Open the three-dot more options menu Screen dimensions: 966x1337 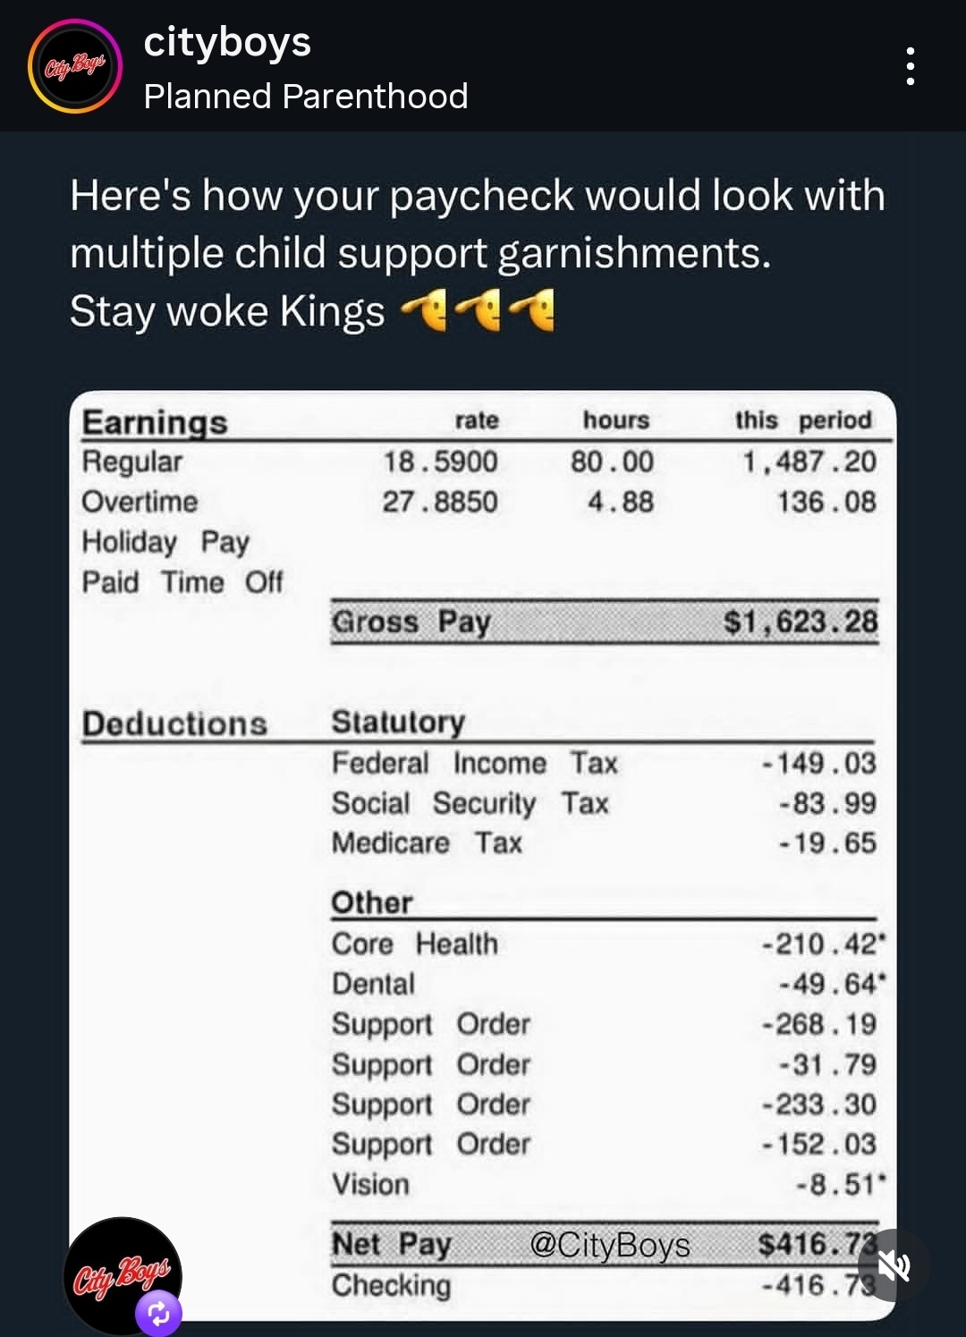pyautogui.click(x=910, y=66)
